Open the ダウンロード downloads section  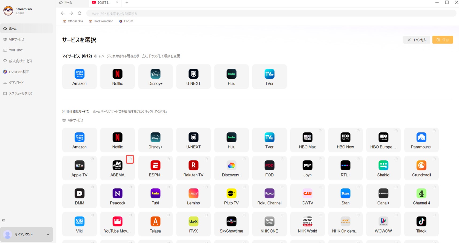16,82
